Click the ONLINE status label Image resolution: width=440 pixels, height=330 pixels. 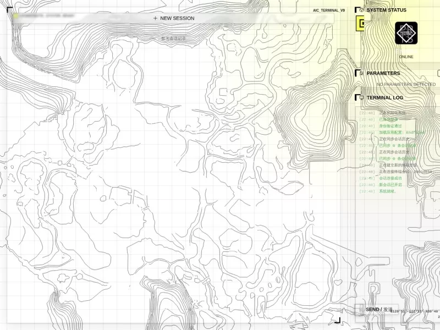tap(406, 57)
